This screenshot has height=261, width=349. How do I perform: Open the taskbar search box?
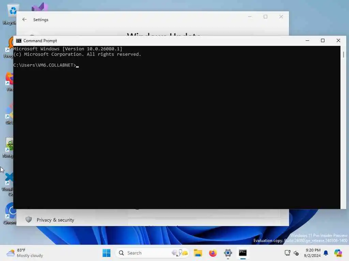[152, 253]
